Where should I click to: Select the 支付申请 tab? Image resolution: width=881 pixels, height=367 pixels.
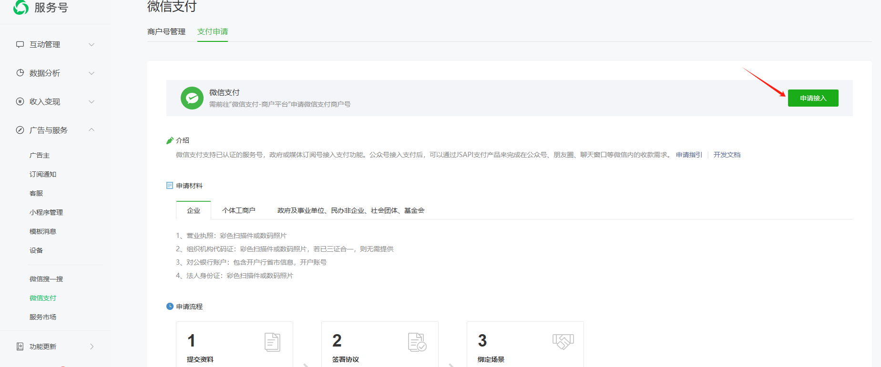[213, 31]
